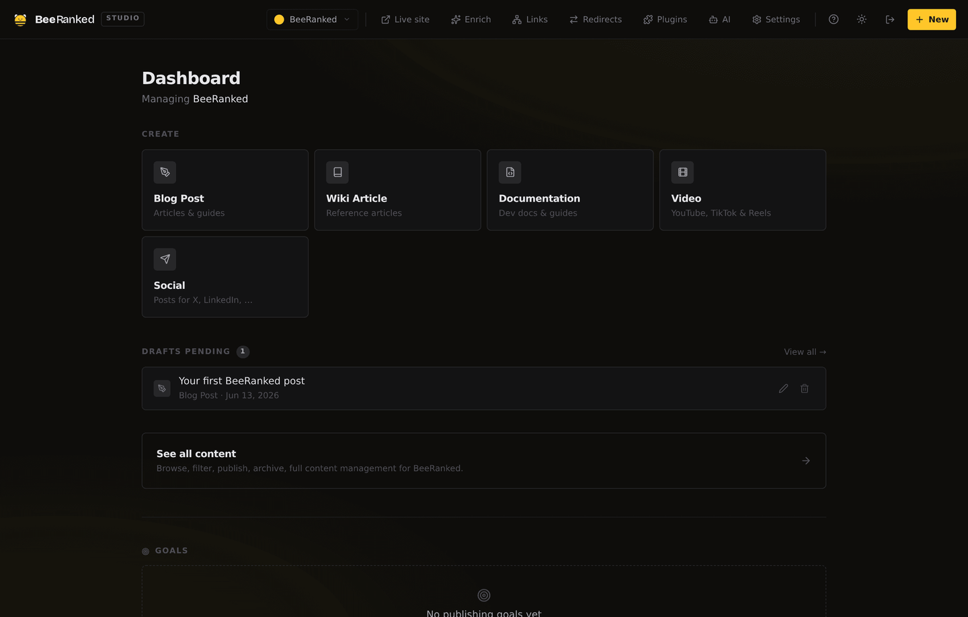Click the Social paper plane icon
Viewport: 968px width, 617px height.
165,259
